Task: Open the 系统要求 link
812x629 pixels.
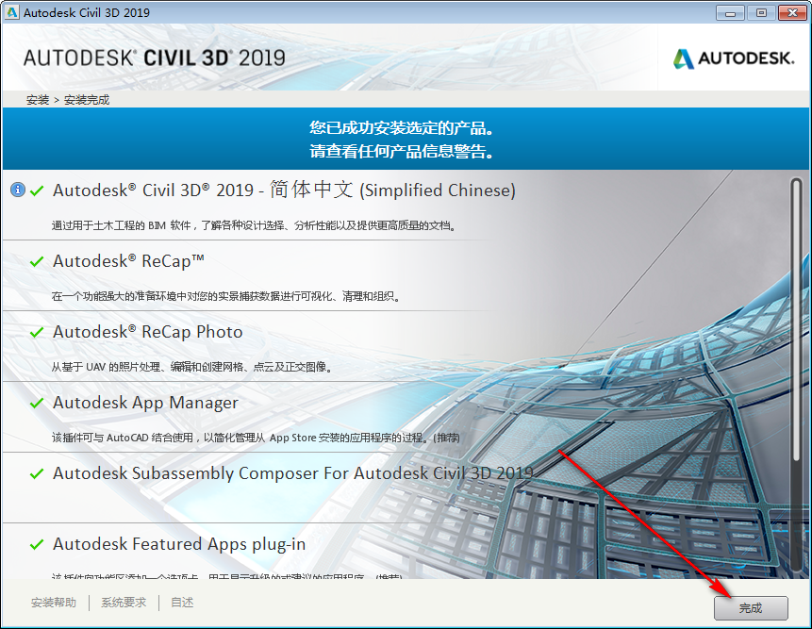Action: pyautogui.click(x=124, y=603)
